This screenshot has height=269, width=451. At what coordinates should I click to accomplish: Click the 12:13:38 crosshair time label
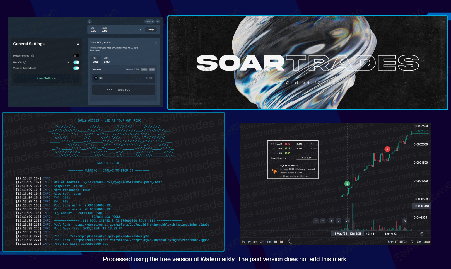356,234
